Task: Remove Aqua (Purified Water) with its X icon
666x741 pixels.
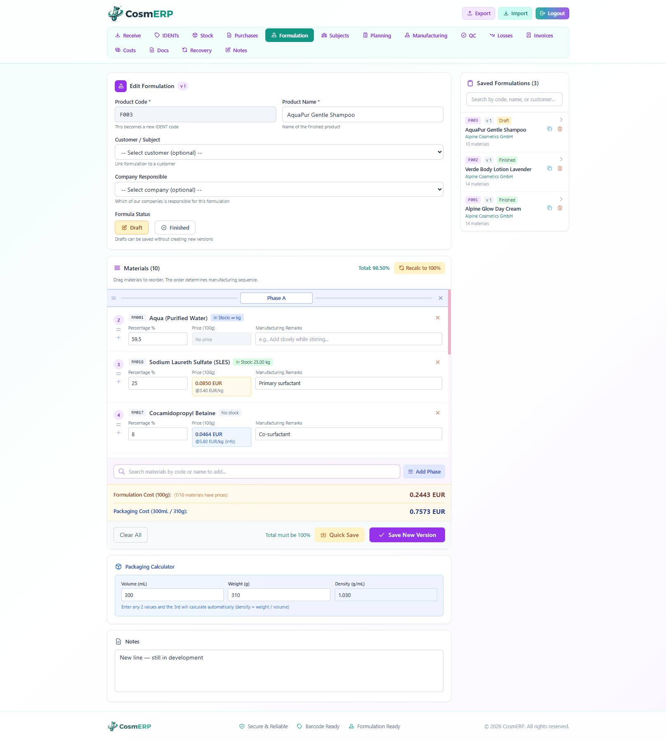Action: click(x=437, y=318)
